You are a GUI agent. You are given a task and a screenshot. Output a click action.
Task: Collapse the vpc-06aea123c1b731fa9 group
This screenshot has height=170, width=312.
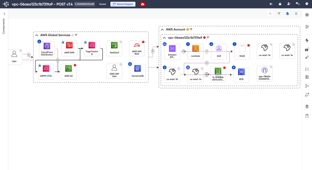(x=164, y=37)
